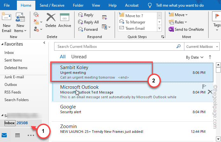This screenshot has width=221, height=142.
Task: Click the message list scroll down arrow
Action: click(218, 139)
